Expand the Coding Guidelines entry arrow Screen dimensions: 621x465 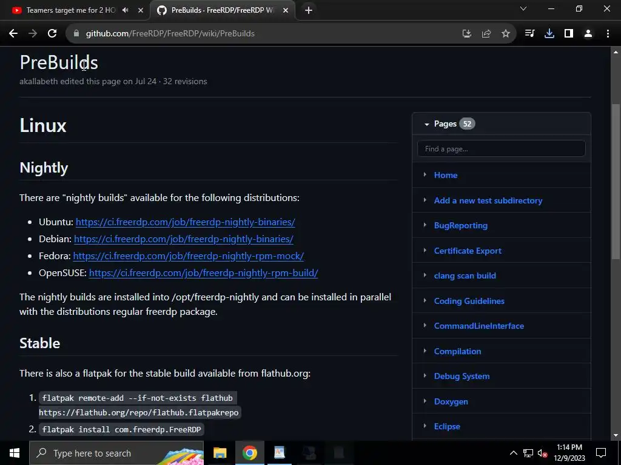click(425, 300)
